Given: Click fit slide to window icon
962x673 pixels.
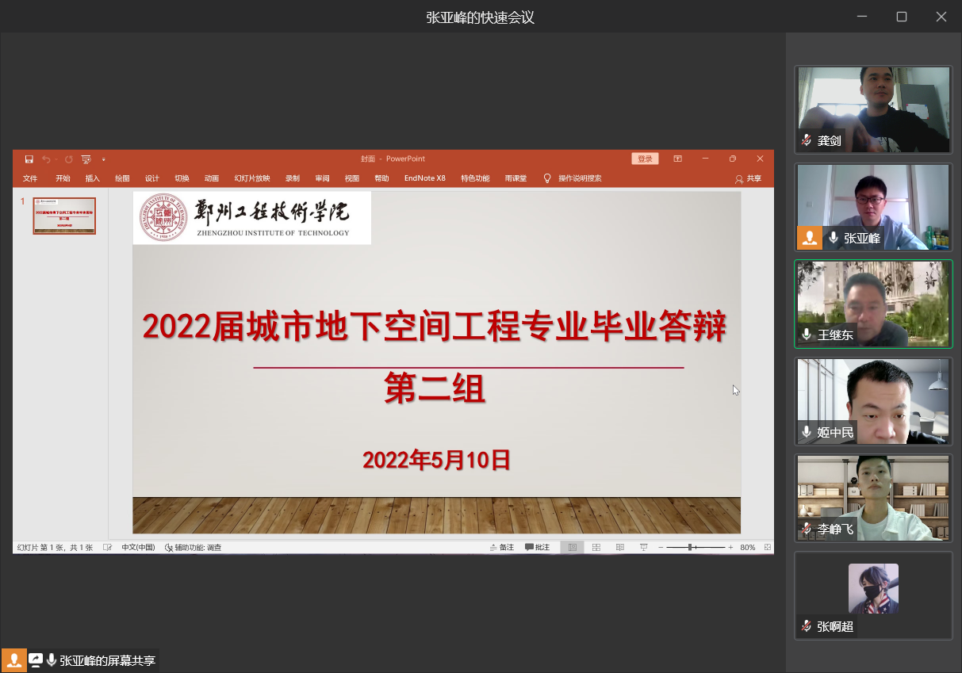Looking at the screenshot, I should (x=767, y=548).
